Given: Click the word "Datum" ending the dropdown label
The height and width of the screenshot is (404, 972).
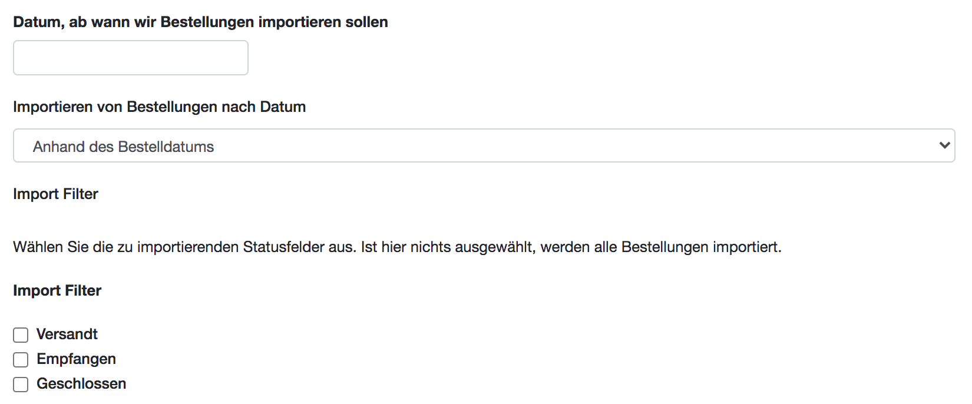Looking at the screenshot, I should (283, 107).
